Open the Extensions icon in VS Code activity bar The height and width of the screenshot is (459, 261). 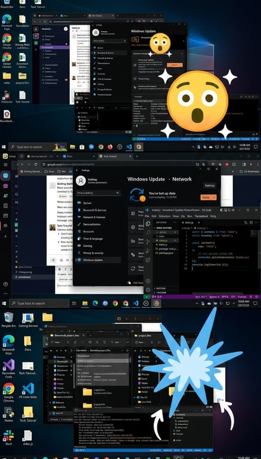pos(148,259)
